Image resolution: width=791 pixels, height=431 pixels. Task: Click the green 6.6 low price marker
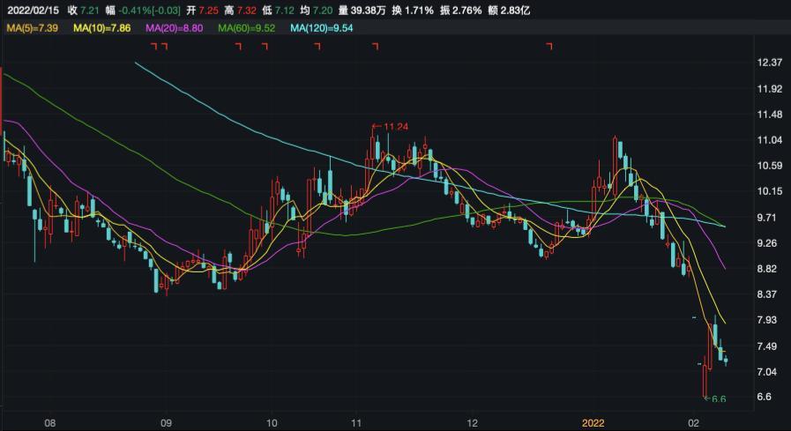[718, 399]
